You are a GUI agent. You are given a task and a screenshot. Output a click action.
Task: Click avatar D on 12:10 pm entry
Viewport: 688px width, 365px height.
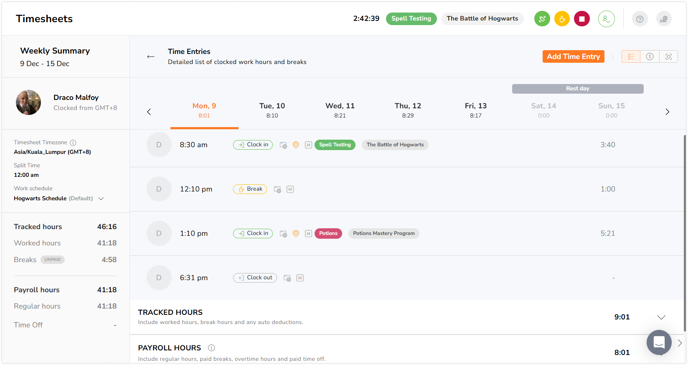point(159,189)
